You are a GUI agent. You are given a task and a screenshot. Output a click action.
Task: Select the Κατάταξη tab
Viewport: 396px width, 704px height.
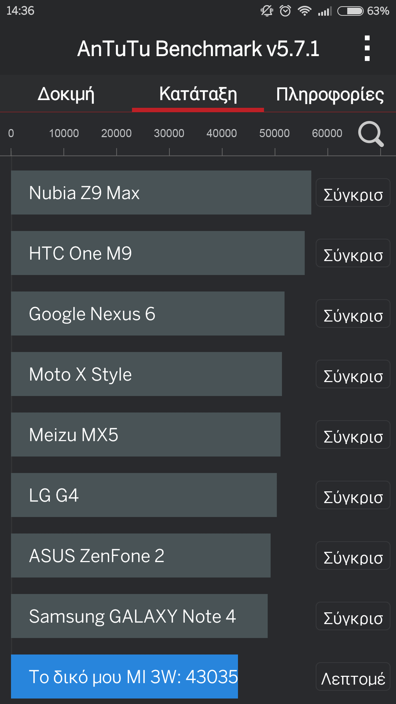(198, 94)
